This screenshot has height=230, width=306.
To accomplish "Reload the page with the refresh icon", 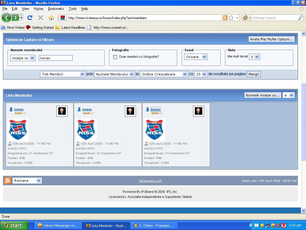I will 30,18.
